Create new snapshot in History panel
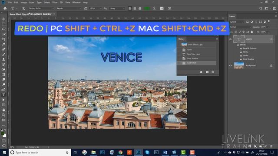The height and width of the screenshot is (156, 278). [x=207, y=72]
